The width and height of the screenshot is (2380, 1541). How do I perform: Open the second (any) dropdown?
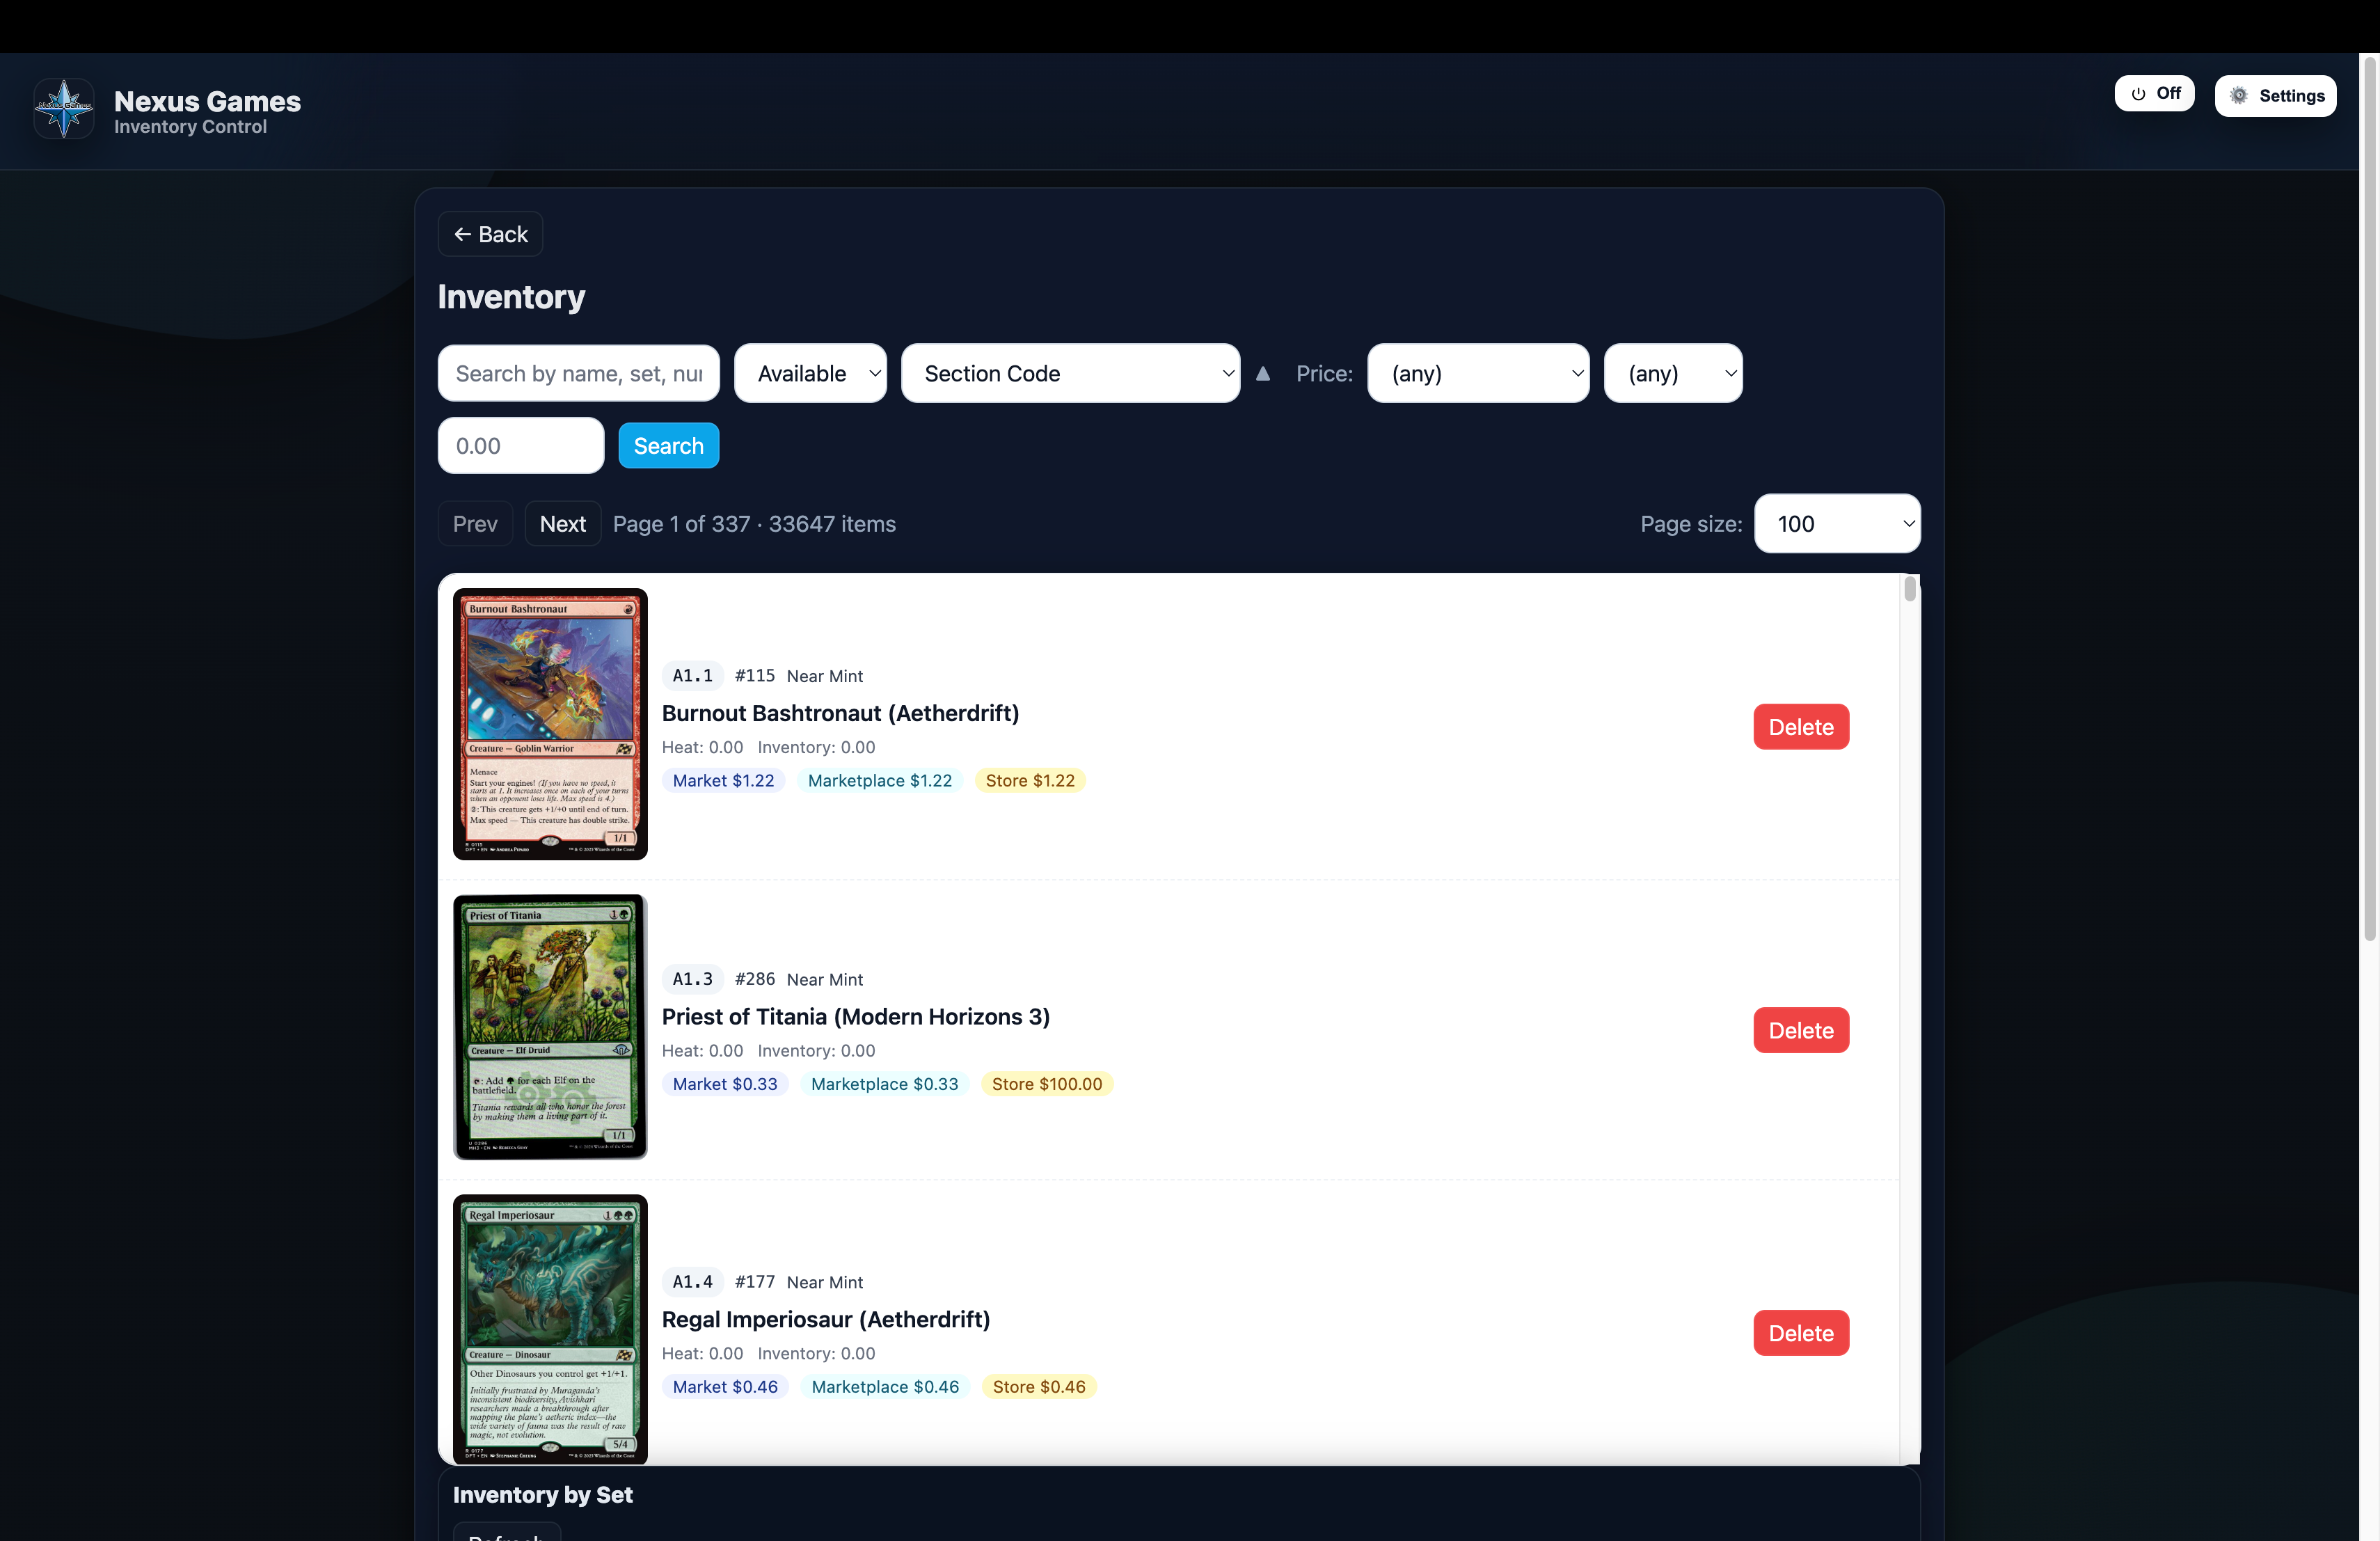1672,373
